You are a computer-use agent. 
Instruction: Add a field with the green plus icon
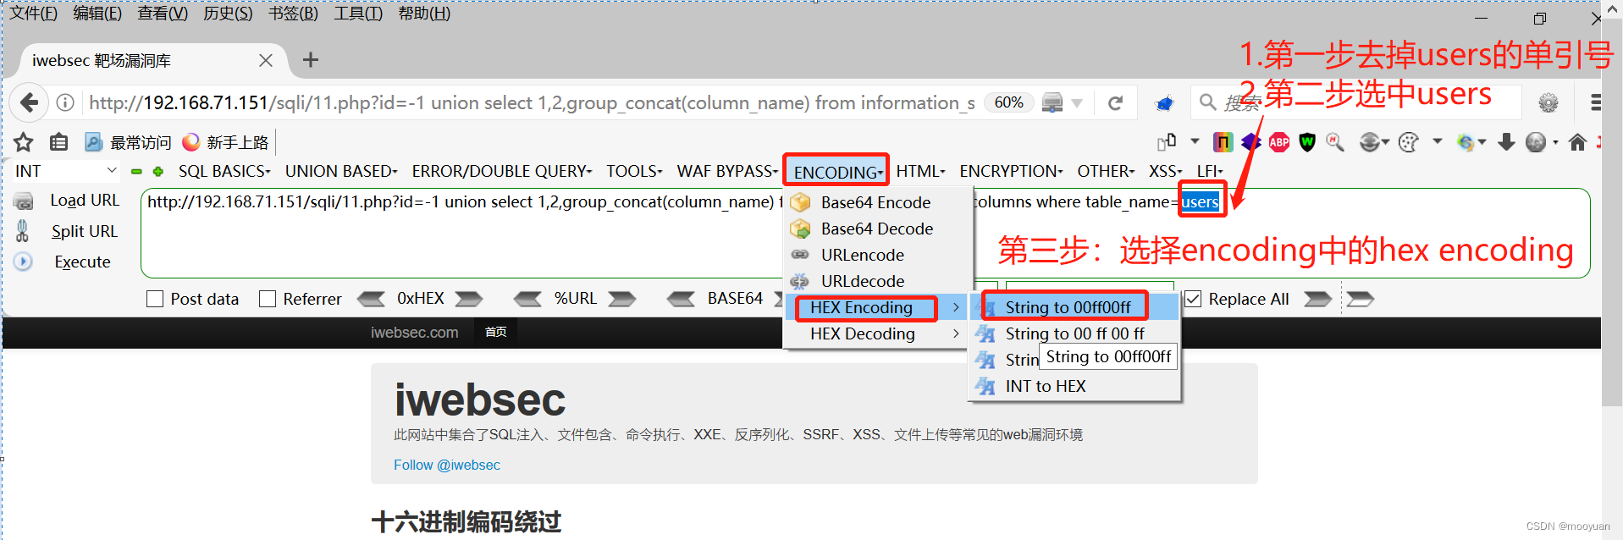pos(157,171)
